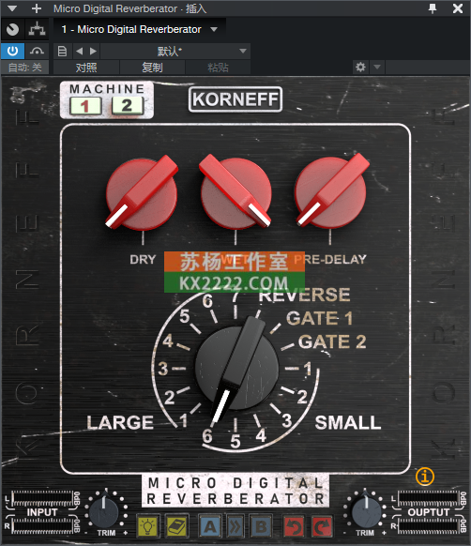Image resolution: width=471 pixels, height=546 pixels.
Task: Pin the plugin window
Action: coord(433,8)
